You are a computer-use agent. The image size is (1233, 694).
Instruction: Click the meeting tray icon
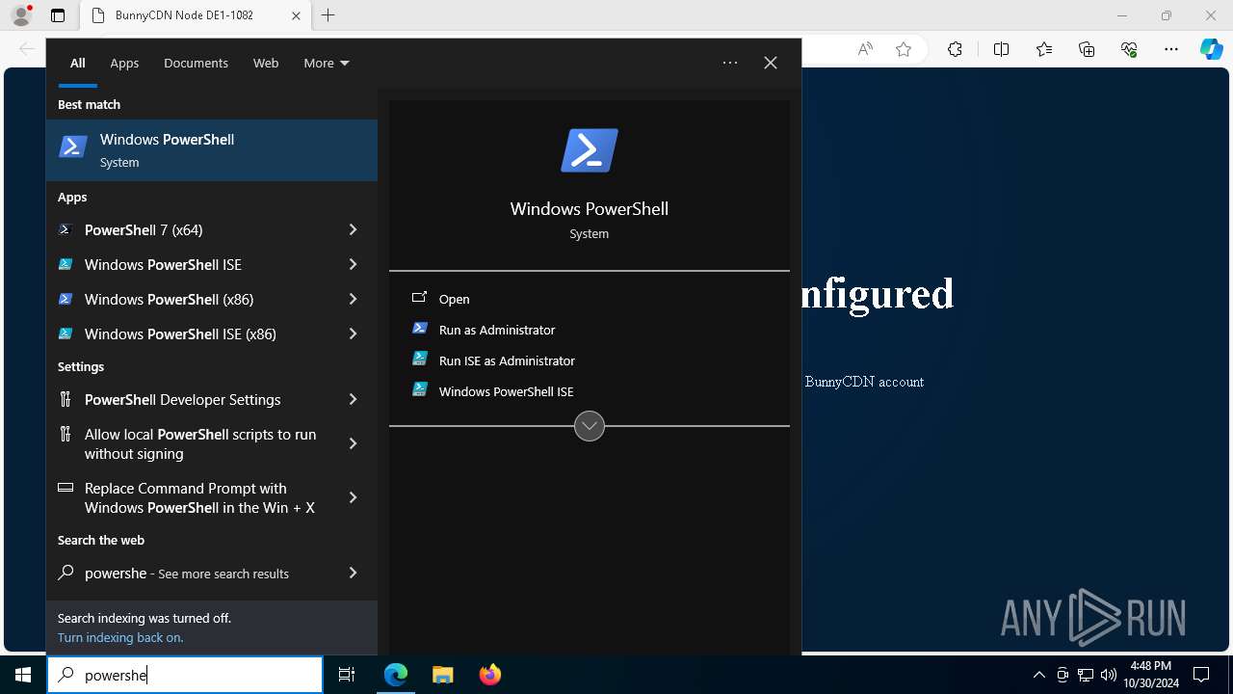tap(1062, 675)
